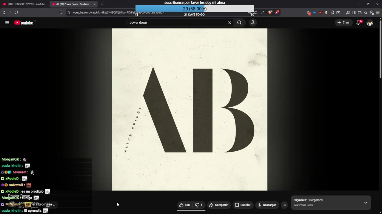Image resolution: width=382 pixels, height=214 pixels.
Task: Click the Descargar download button
Action: [x=267, y=205]
